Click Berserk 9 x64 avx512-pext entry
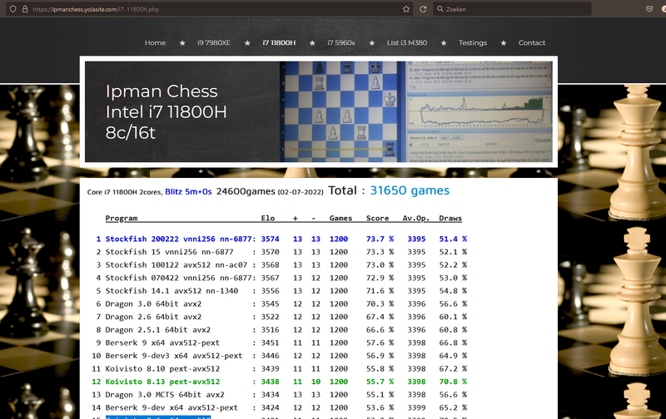Screen dimensions: 666x419 tap(162, 343)
